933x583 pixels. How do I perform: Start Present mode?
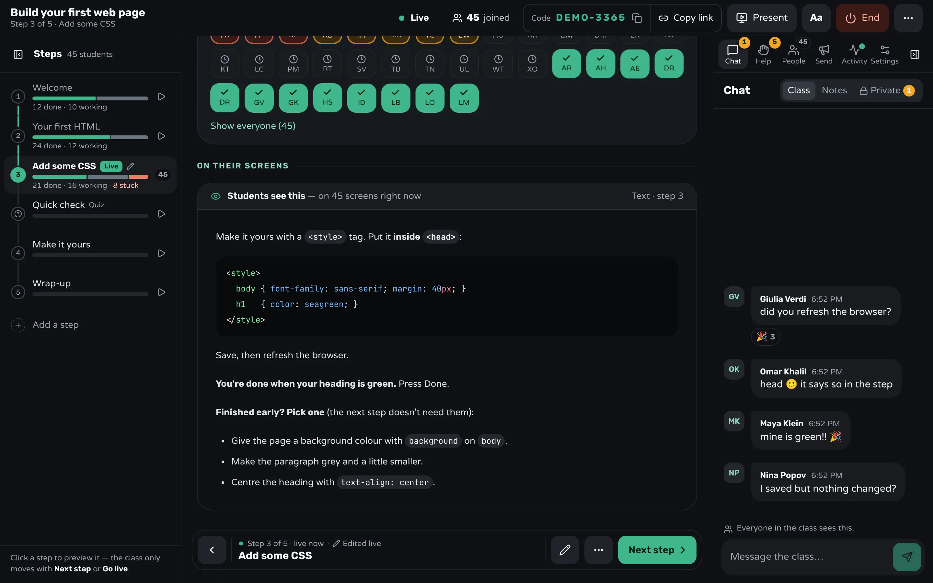pos(761,18)
